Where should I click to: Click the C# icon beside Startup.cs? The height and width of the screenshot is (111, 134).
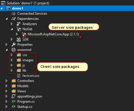(x=14, y=107)
